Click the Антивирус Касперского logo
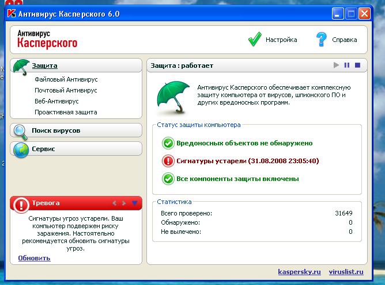Screen dimensions: 385x285 [x=47, y=39]
